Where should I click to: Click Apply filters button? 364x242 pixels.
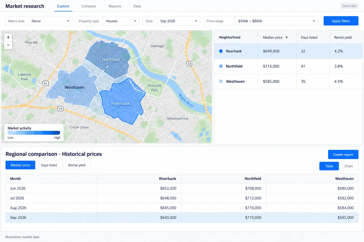341,21
